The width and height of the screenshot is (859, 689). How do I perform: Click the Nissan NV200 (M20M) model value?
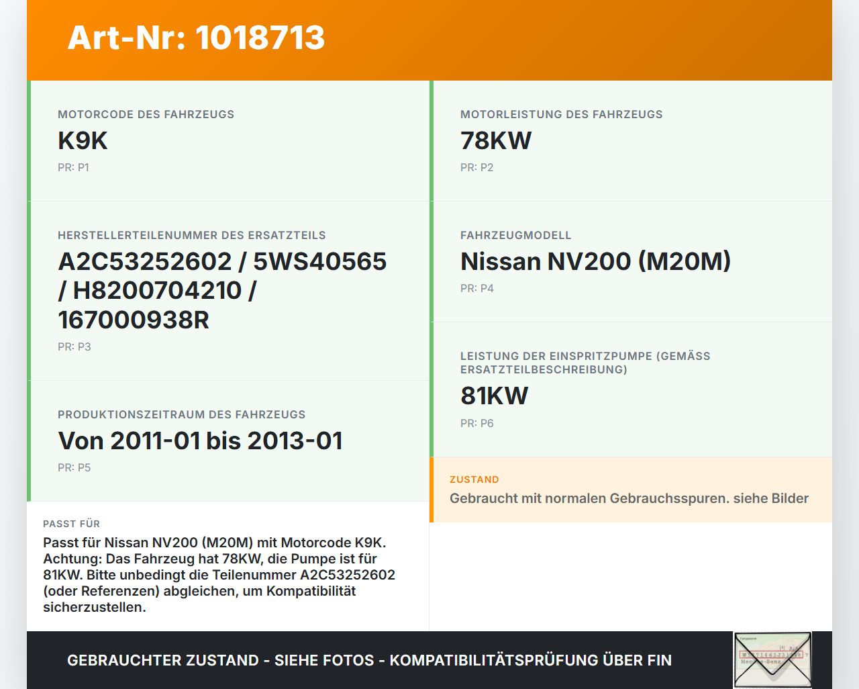point(595,261)
